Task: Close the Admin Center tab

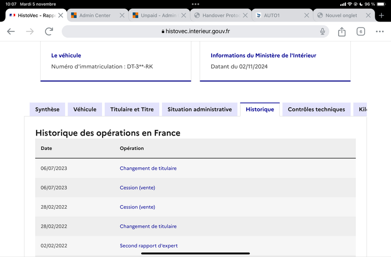Action: 122,16
